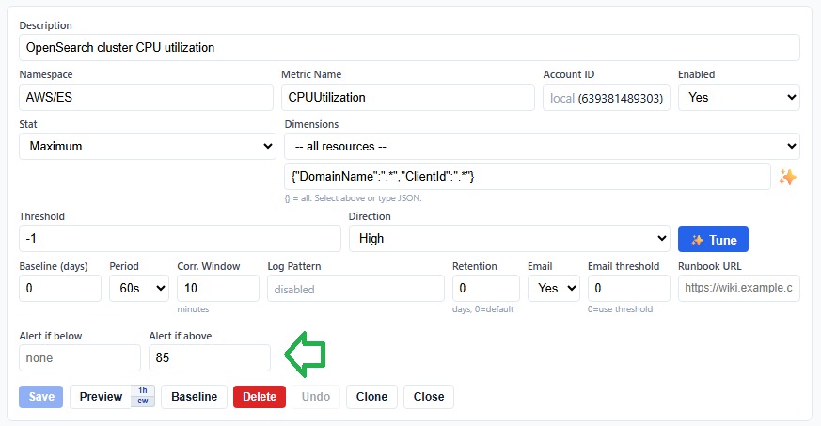Click the Dimensions JSON text field
This screenshot has width=821, height=426.
tap(528, 177)
